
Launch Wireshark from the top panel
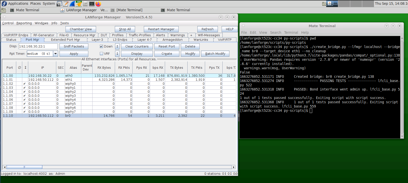click(x=72, y=4)
